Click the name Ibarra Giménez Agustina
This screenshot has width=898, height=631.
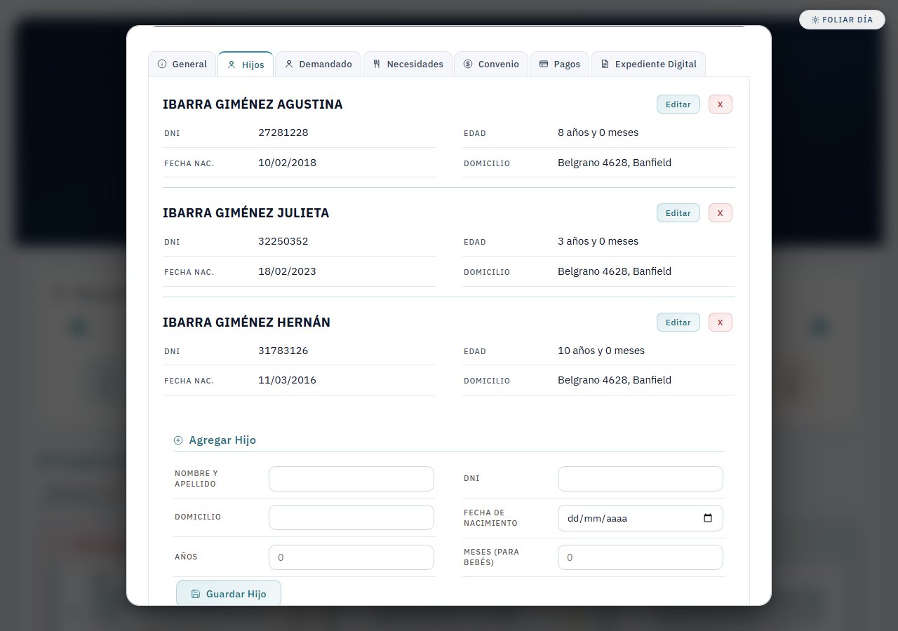click(x=253, y=104)
